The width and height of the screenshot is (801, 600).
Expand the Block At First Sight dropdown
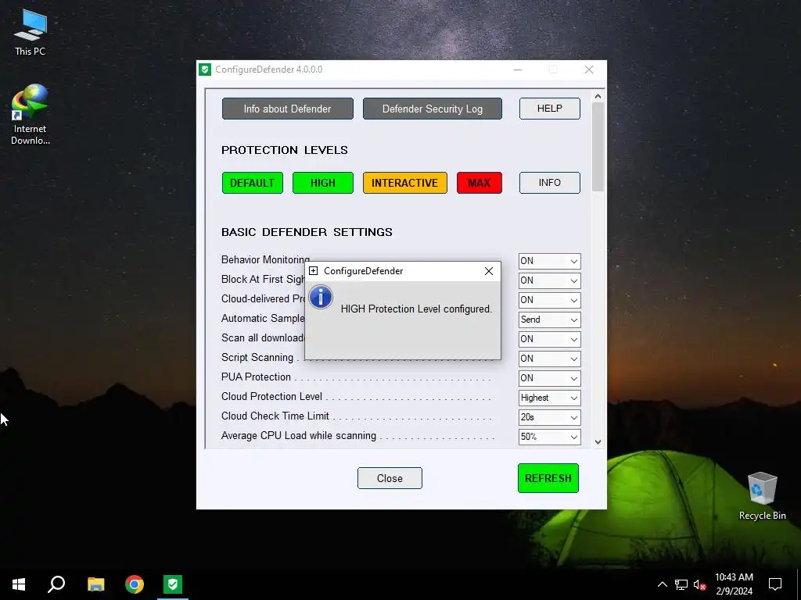549,280
